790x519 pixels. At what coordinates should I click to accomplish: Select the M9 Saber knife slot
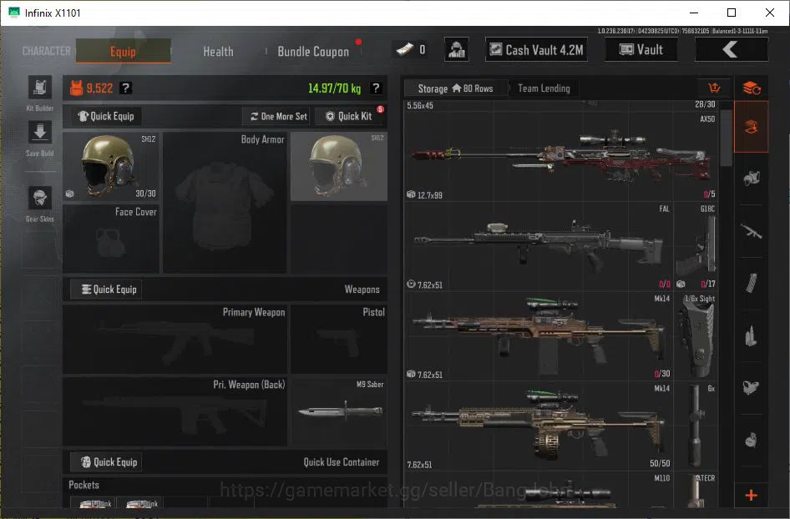pyautogui.click(x=339, y=411)
